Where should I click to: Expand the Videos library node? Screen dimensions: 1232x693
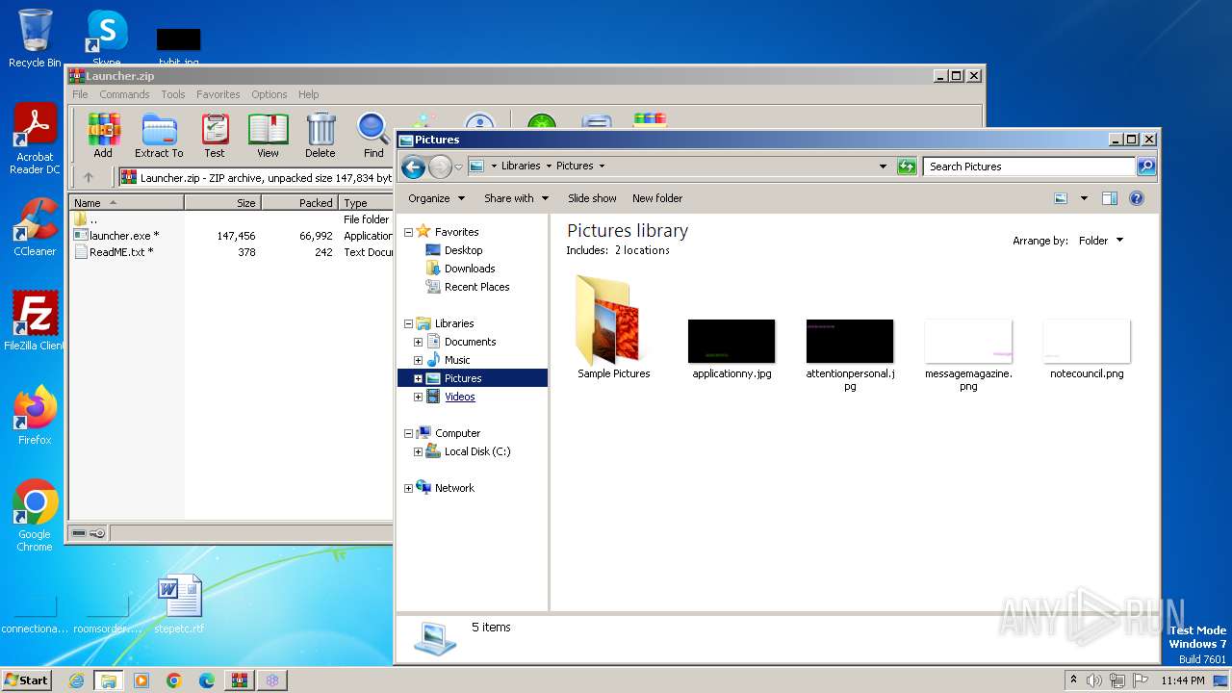[x=418, y=397]
